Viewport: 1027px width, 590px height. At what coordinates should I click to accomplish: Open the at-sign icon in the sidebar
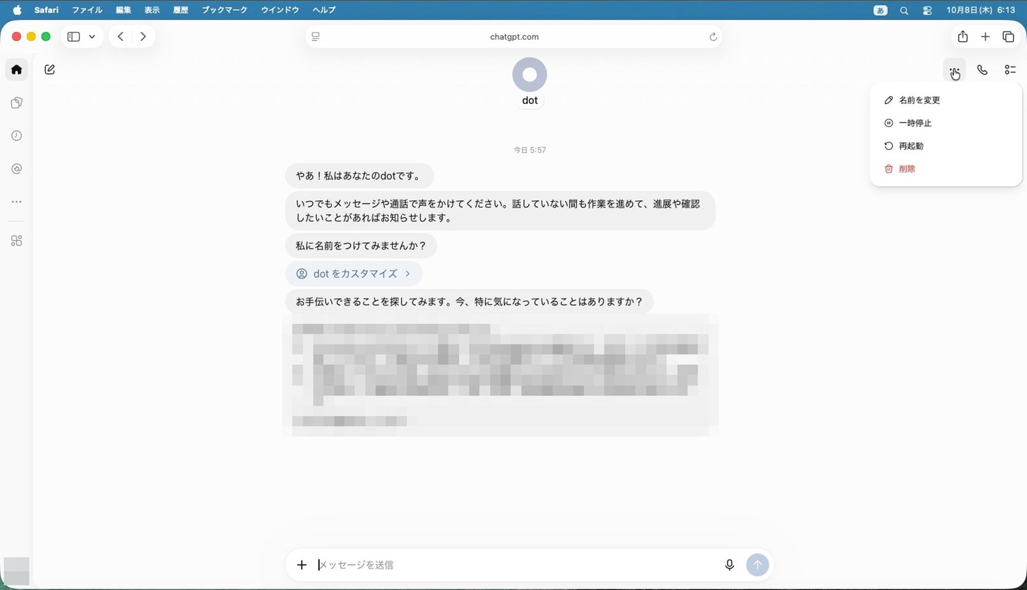tap(17, 169)
